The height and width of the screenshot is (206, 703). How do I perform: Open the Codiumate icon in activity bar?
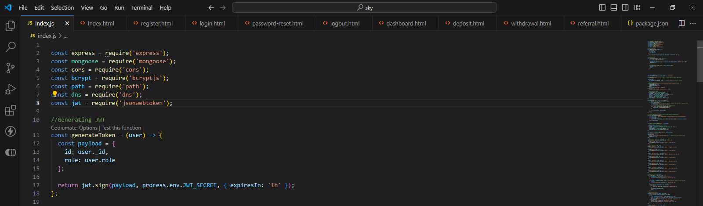click(x=10, y=152)
